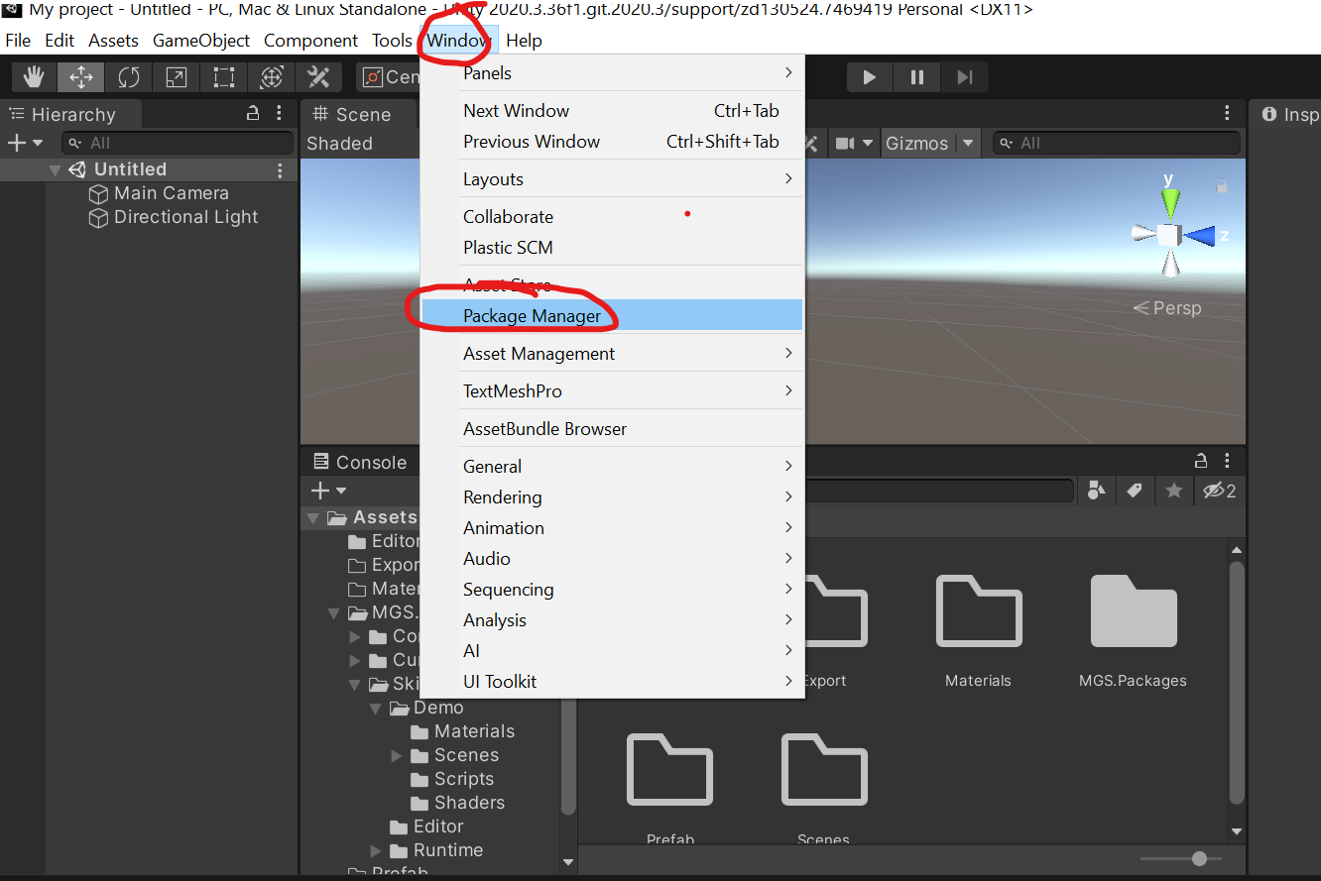Expand the UI Toolkit submenu
Viewport: 1321px width, 881px height.
click(612, 682)
